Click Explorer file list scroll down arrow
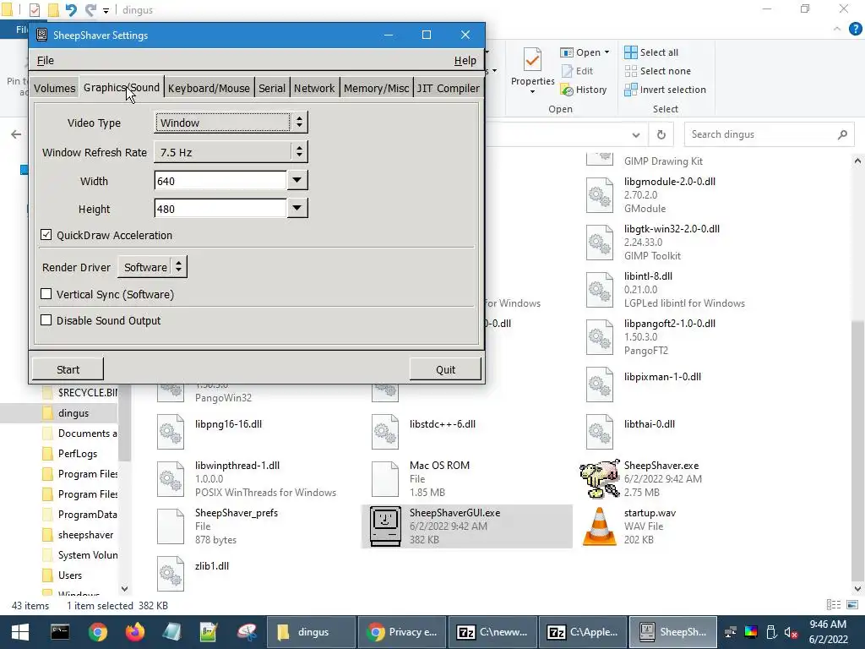 tap(857, 589)
